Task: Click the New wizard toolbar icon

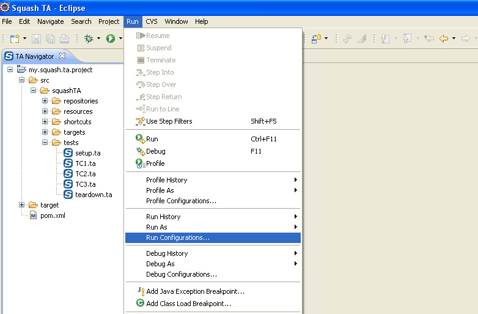Action: click(15, 39)
